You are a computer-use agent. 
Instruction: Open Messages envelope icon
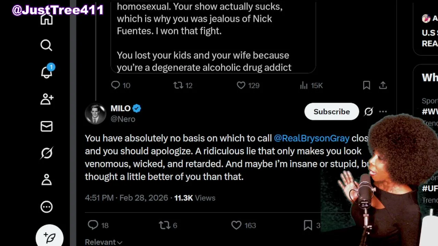tap(47, 126)
